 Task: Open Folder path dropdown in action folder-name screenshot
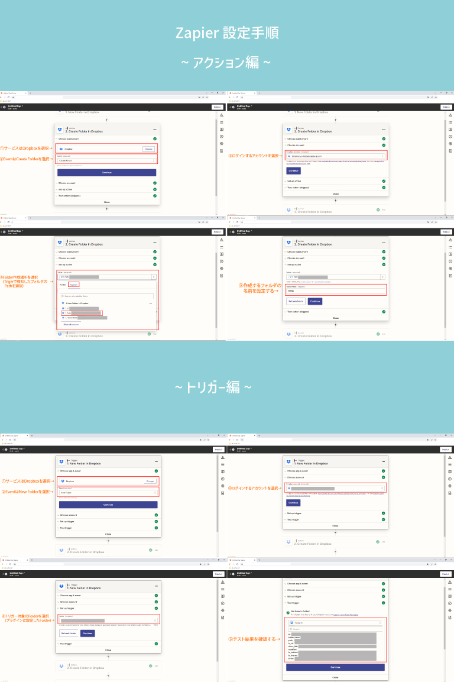point(336,277)
